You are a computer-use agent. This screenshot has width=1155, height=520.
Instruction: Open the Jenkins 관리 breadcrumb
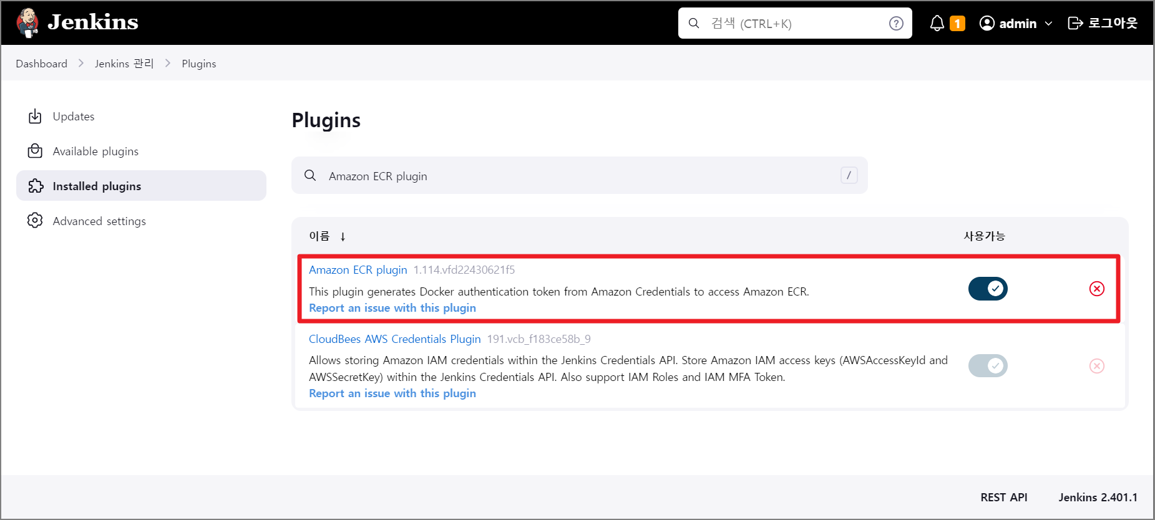click(x=124, y=64)
